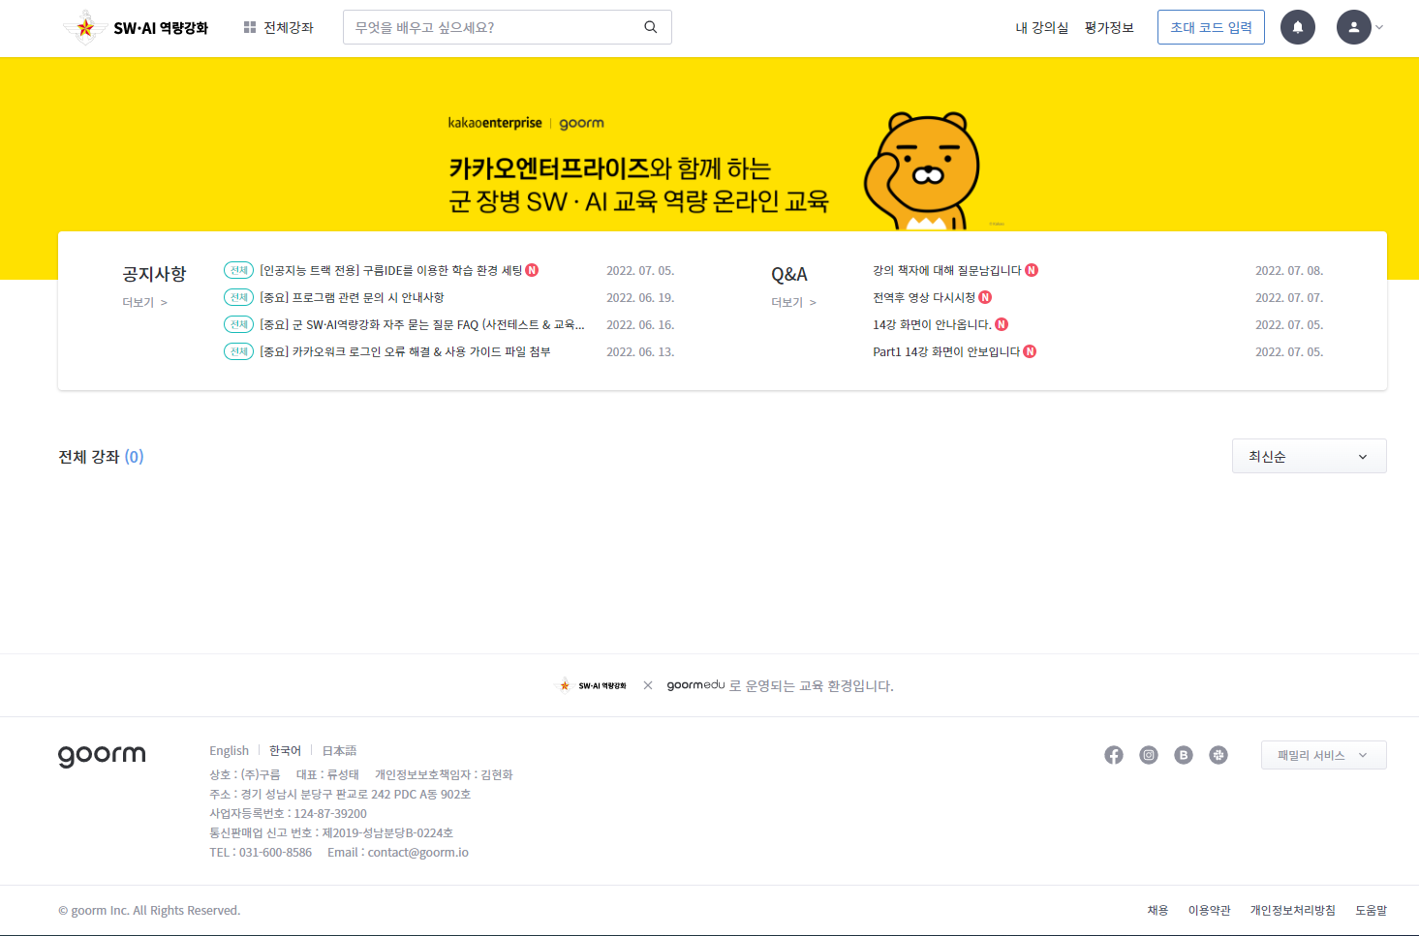The height and width of the screenshot is (936, 1419).
Task: Open 평가정보 page
Action: 1109,28
